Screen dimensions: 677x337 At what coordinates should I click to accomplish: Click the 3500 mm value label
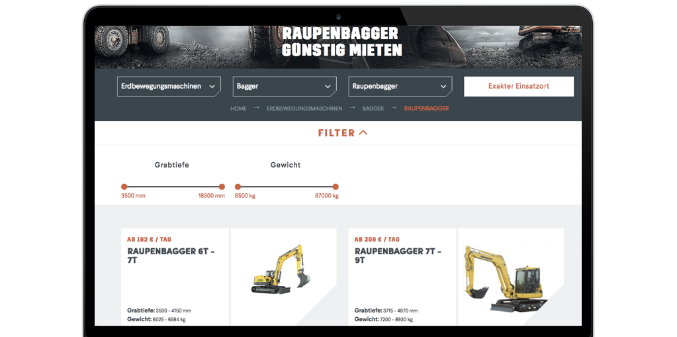tap(133, 196)
